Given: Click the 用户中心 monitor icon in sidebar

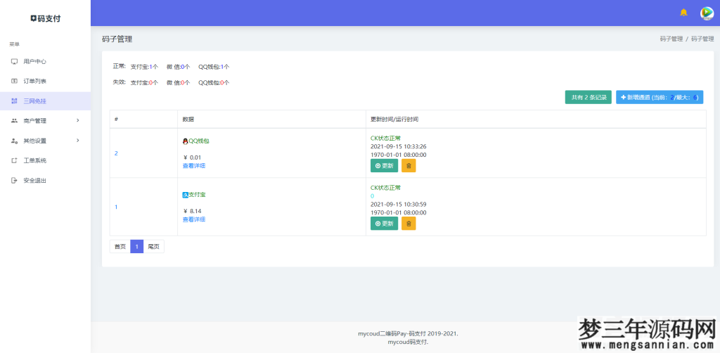Looking at the screenshot, I should pyautogui.click(x=14, y=62).
